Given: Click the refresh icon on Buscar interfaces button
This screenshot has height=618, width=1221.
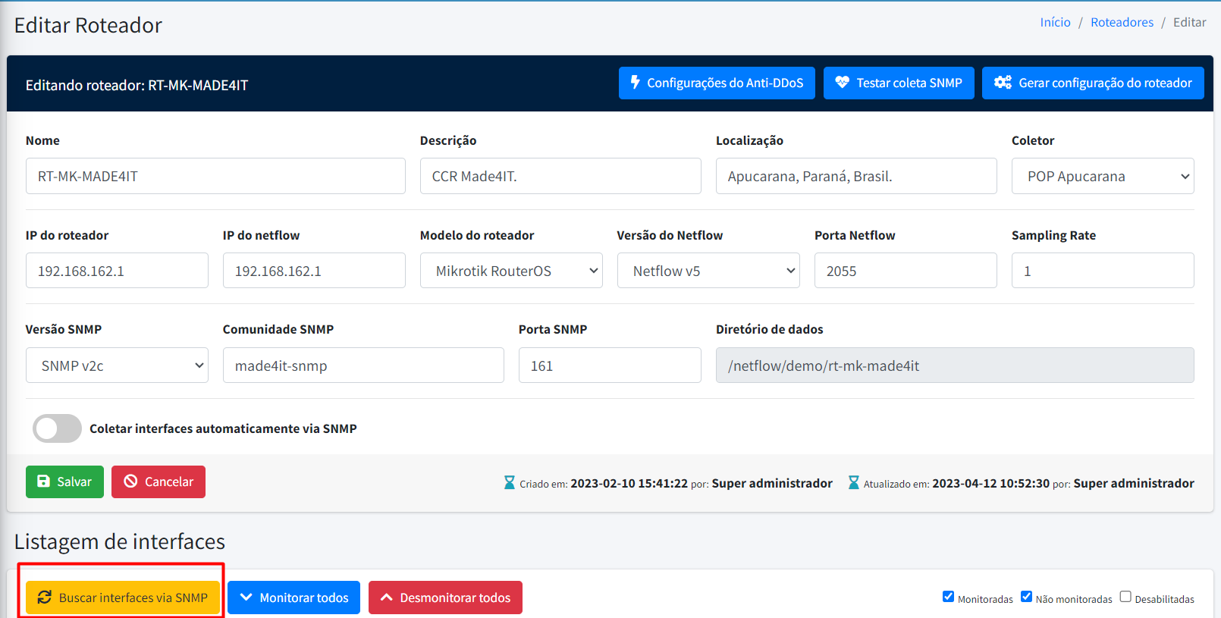Looking at the screenshot, I should (45, 598).
